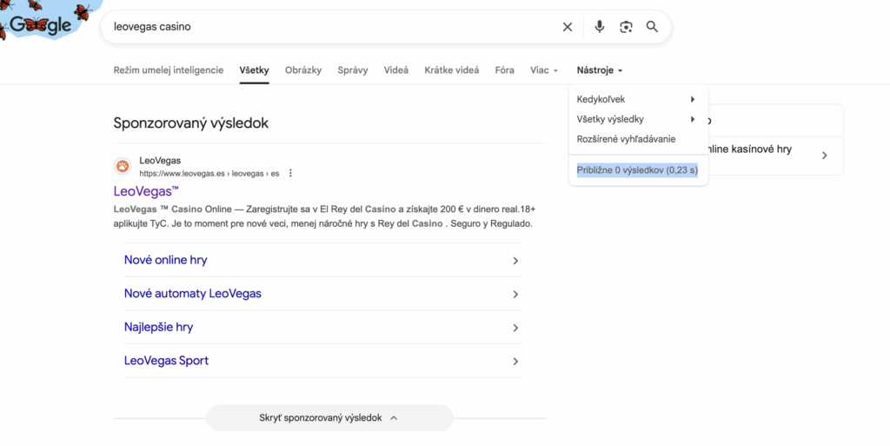Open Google Lens image search icon
This screenshot has height=446, width=890.
coord(626,27)
